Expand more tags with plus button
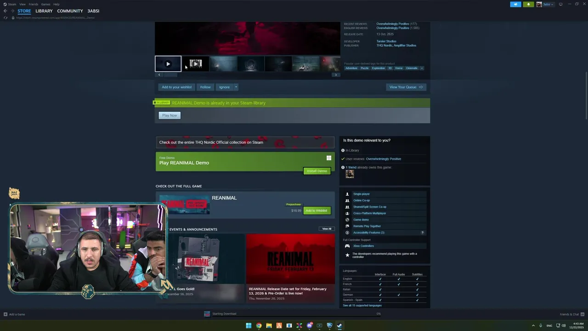 pyautogui.click(x=422, y=68)
